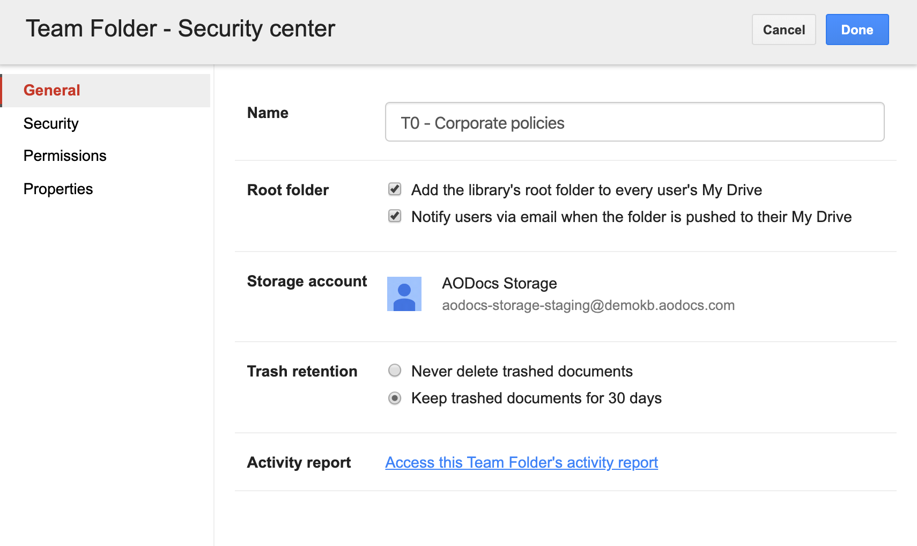Click the AODocs Storage account avatar icon
Image resolution: width=917 pixels, height=546 pixels.
click(404, 294)
